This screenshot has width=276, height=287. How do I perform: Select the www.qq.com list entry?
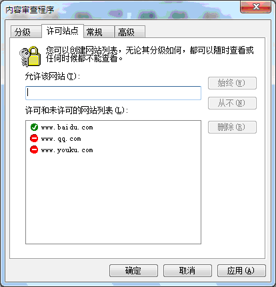(x=61, y=139)
